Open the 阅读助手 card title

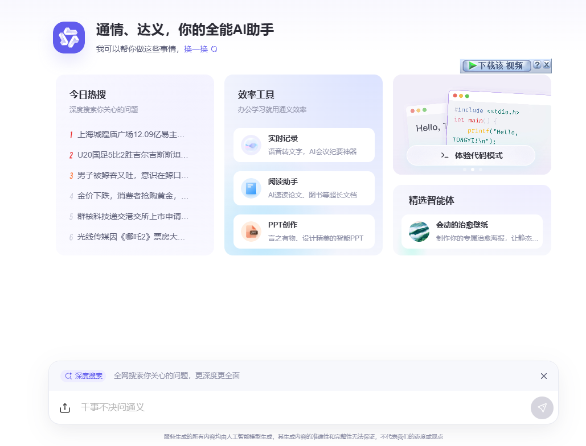click(283, 182)
